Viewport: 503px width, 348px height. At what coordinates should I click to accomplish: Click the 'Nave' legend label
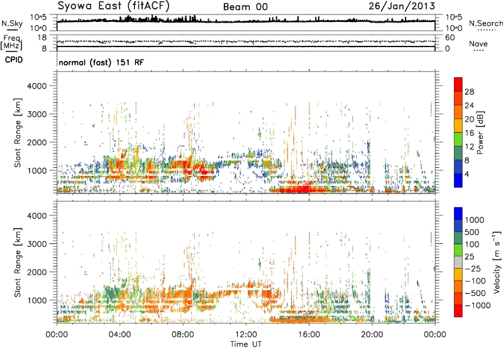tap(478, 43)
